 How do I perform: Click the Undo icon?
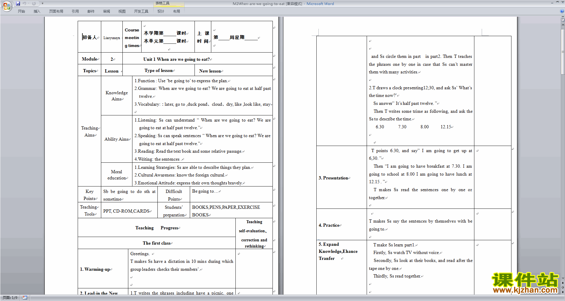pyautogui.click(x=24, y=4)
